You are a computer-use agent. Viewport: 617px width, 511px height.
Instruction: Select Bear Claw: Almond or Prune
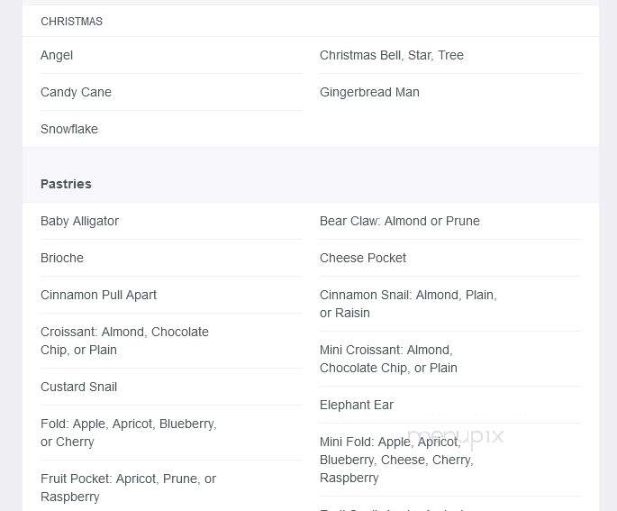click(400, 221)
